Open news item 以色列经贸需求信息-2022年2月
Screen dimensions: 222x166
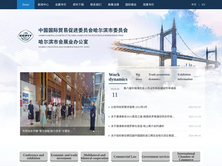click(129, 107)
